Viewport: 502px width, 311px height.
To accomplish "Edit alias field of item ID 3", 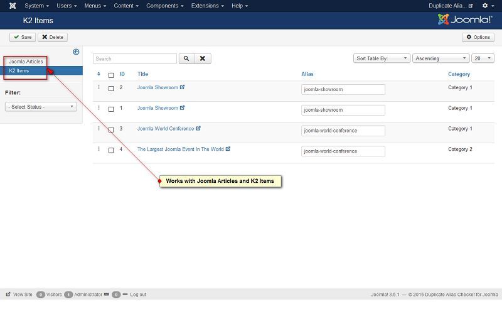I will click(343, 131).
